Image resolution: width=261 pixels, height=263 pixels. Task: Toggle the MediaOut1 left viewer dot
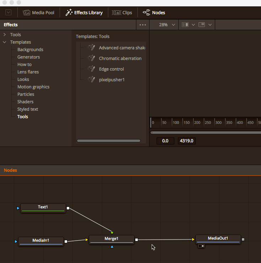(200, 246)
